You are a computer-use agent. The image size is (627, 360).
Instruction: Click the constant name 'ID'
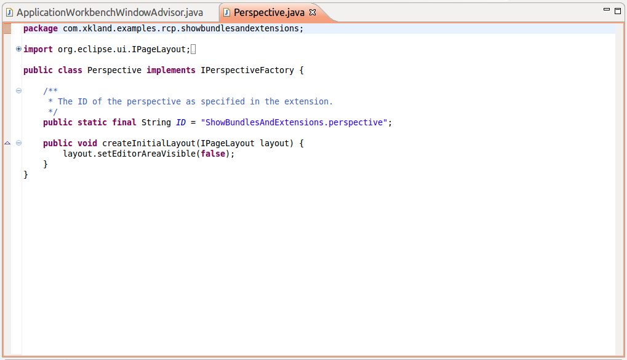click(x=181, y=122)
